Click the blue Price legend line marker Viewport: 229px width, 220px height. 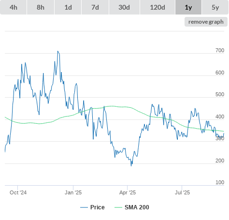[84, 207]
